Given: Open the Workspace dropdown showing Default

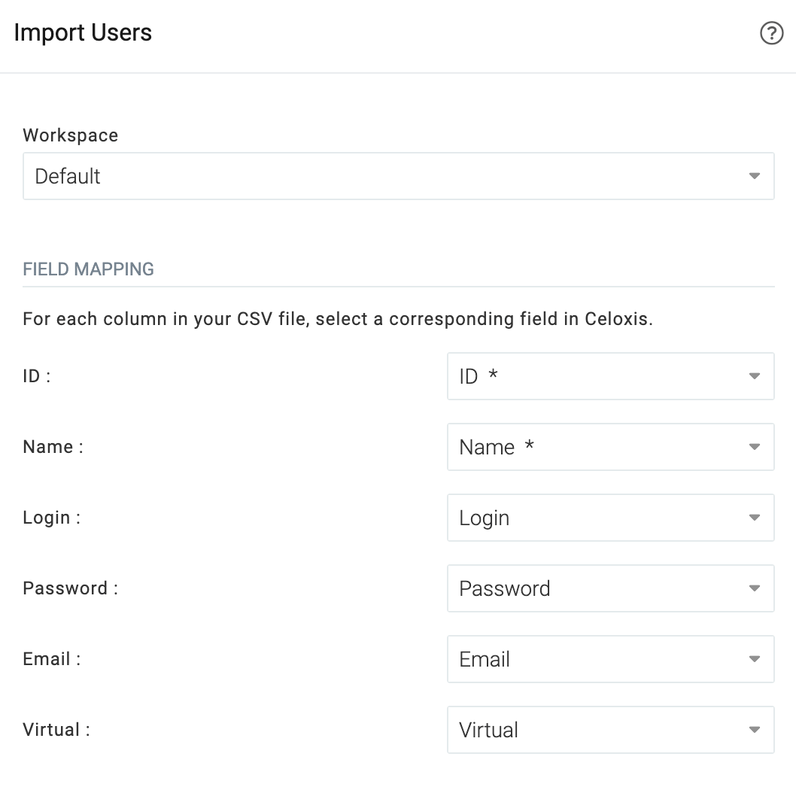Looking at the screenshot, I should tap(376, 176).
